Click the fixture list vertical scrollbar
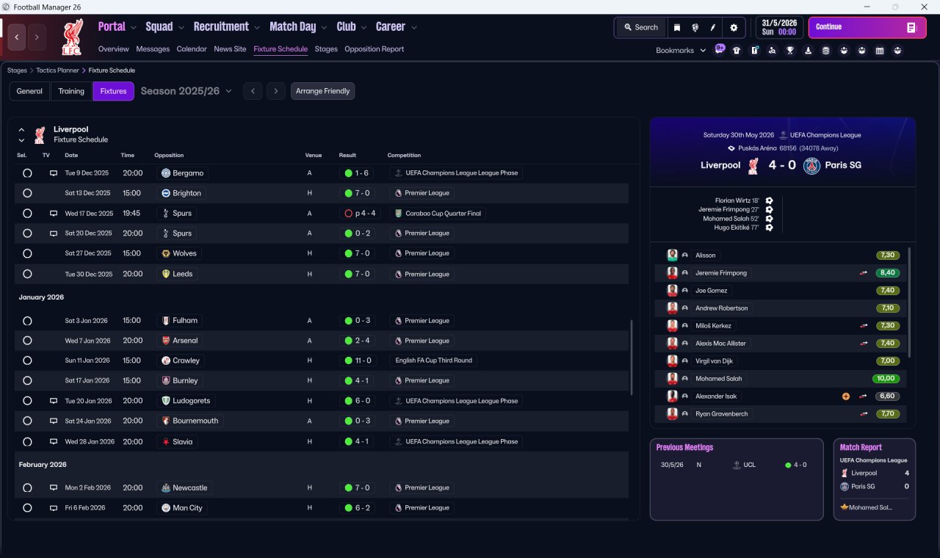Viewport: 940px width, 558px height. [632, 358]
